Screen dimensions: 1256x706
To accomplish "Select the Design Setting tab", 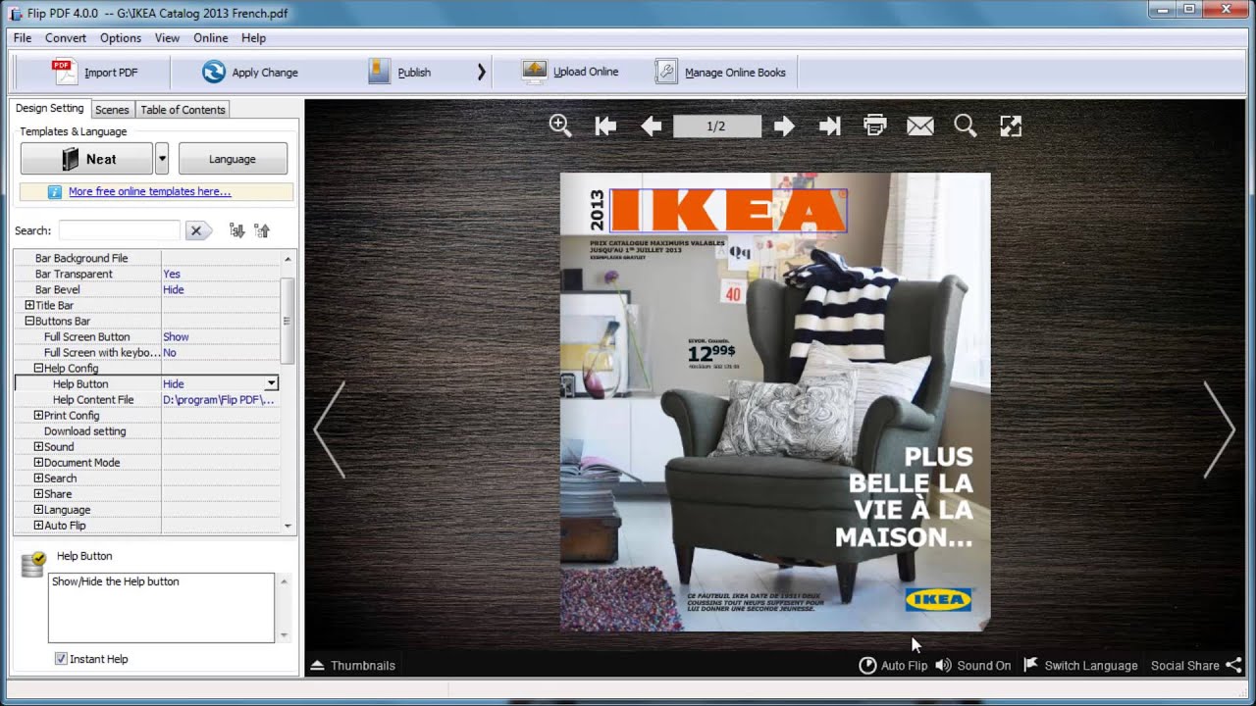I will (49, 109).
